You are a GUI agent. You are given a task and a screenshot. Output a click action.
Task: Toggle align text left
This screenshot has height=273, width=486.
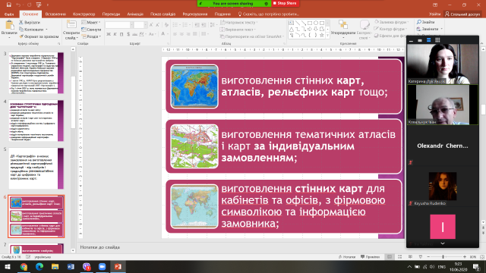point(175,34)
